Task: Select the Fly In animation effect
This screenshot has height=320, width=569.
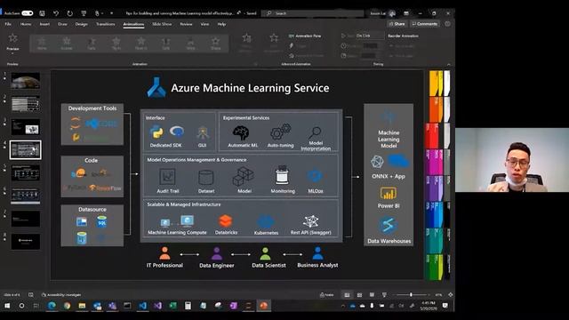Action: (x=116, y=44)
